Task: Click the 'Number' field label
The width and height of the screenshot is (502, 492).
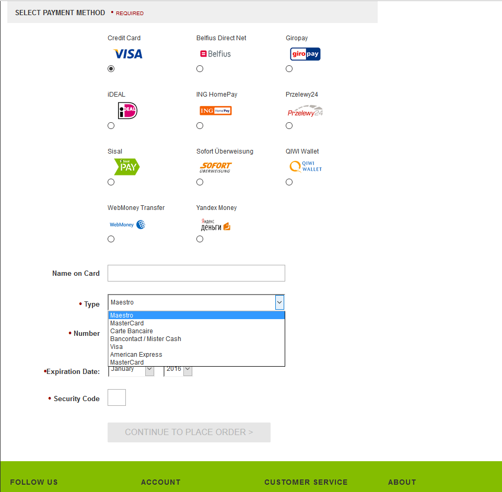Action: (86, 334)
